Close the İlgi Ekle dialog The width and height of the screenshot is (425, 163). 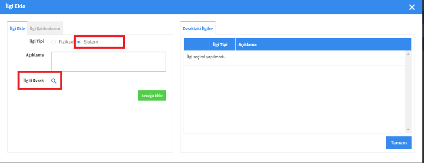click(x=412, y=7)
